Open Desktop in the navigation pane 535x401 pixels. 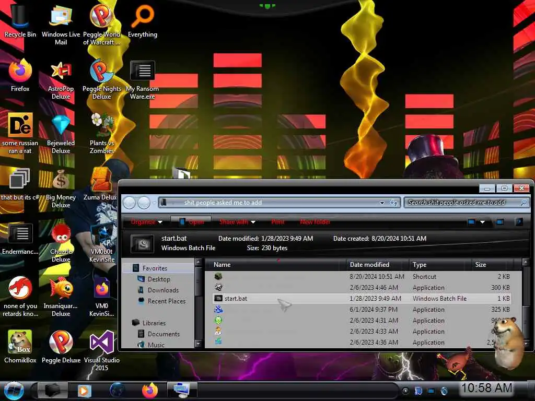click(x=159, y=279)
